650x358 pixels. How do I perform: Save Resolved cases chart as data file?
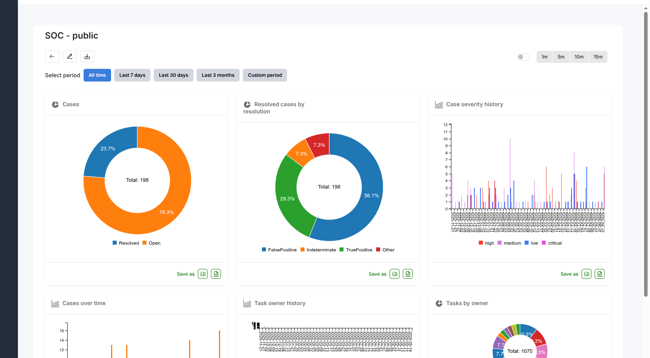tap(408, 274)
